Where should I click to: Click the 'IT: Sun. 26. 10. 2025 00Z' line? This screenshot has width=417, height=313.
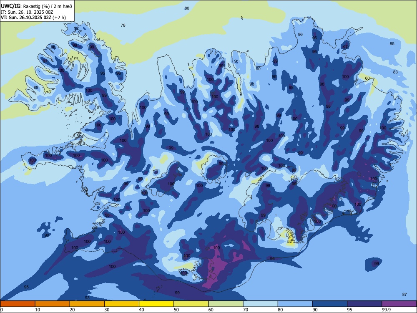click(x=27, y=12)
